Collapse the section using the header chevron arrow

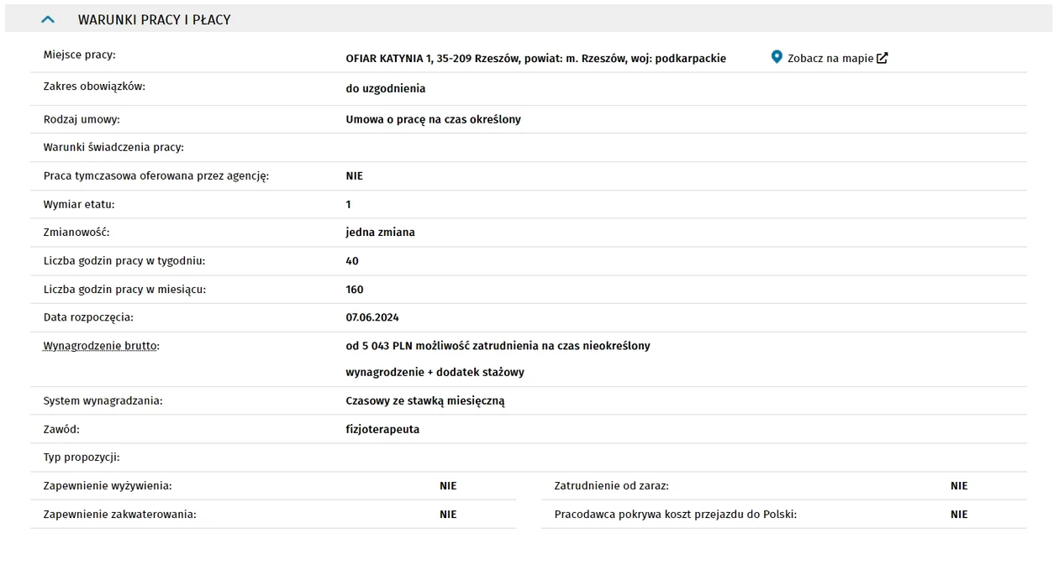[x=48, y=19]
